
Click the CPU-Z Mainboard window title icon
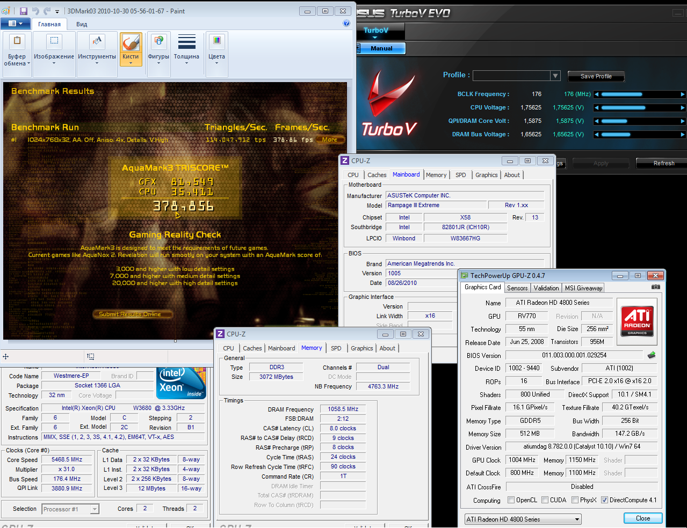(x=344, y=160)
